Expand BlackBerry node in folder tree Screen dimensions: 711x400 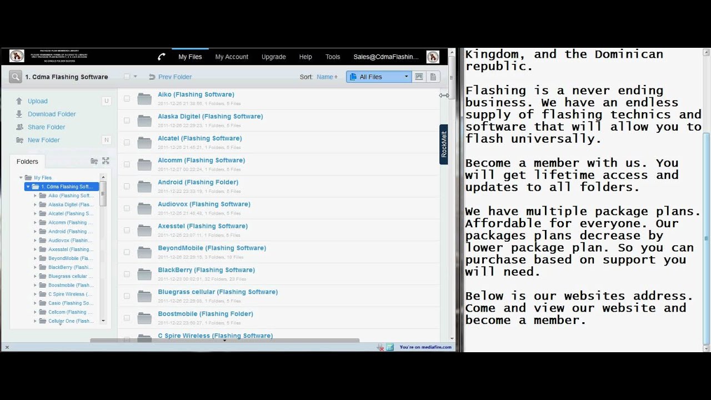coord(36,267)
